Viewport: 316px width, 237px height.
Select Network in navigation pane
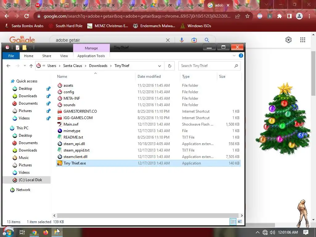[23, 190]
